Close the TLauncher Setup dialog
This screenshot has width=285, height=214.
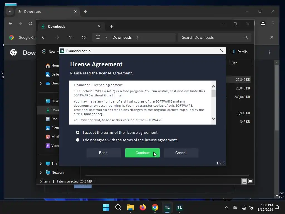pos(222,51)
